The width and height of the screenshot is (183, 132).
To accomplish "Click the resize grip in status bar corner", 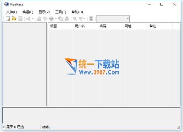I will pos(179,127).
